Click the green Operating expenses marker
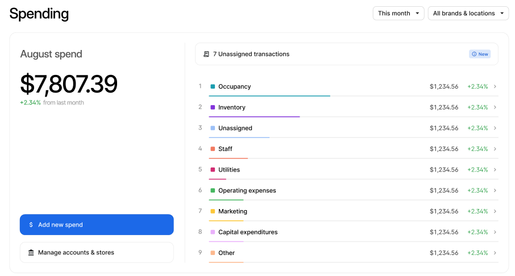Image resolution: width=515 pixels, height=276 pixels. click(213, 191)
